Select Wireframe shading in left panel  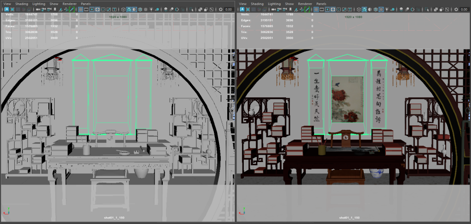123,9
